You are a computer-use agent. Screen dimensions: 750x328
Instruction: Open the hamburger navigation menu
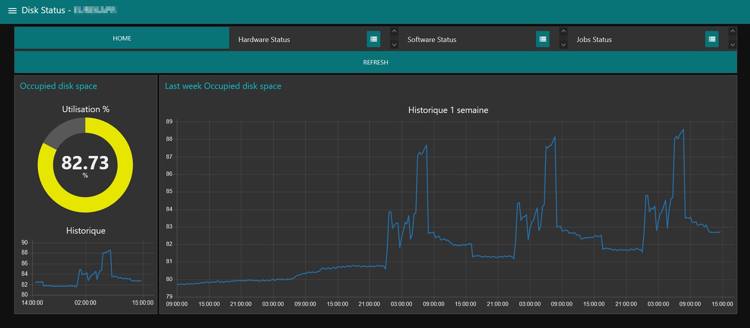(12, 10)
